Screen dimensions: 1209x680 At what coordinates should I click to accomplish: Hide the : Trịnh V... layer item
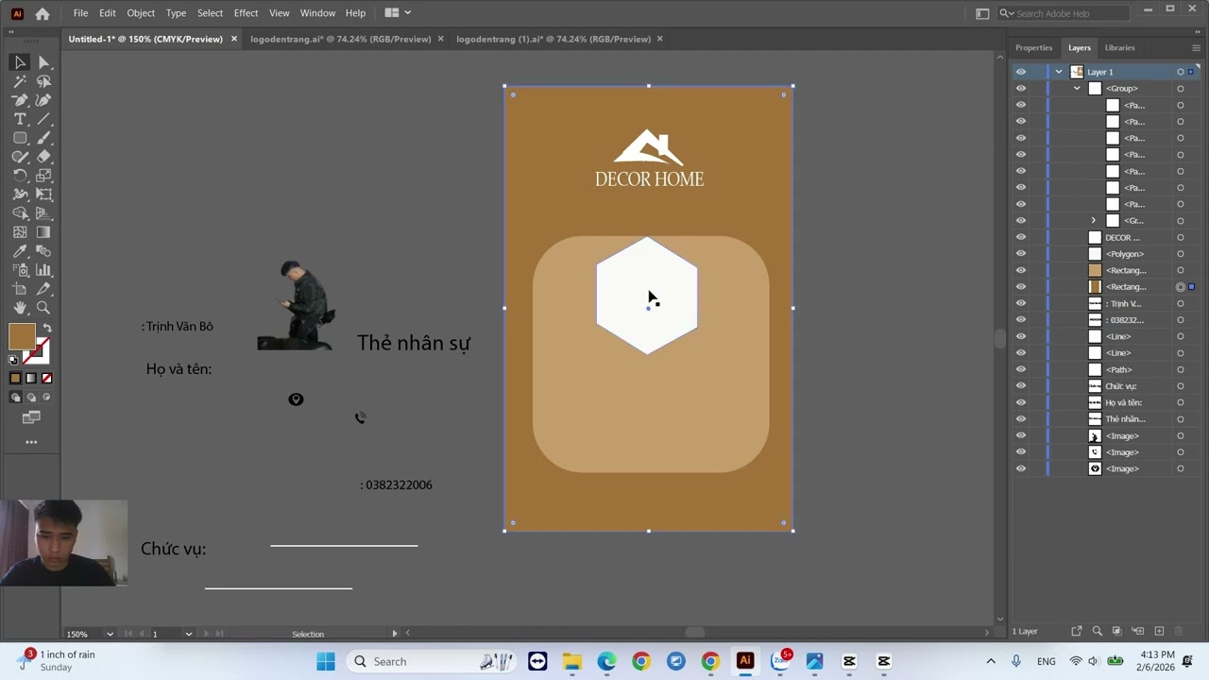pos(1020,303)
